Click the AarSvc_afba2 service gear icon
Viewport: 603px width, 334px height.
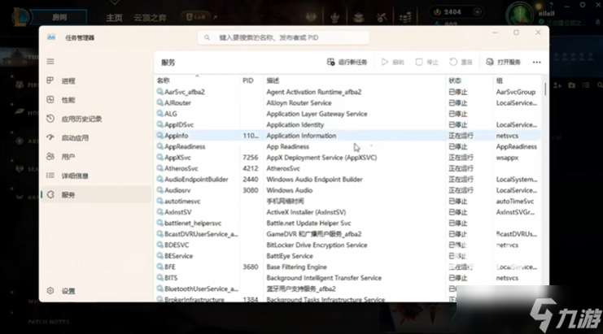(159, 92)
